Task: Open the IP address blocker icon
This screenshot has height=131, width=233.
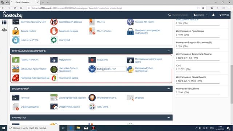Action: (x=54, y=22)
